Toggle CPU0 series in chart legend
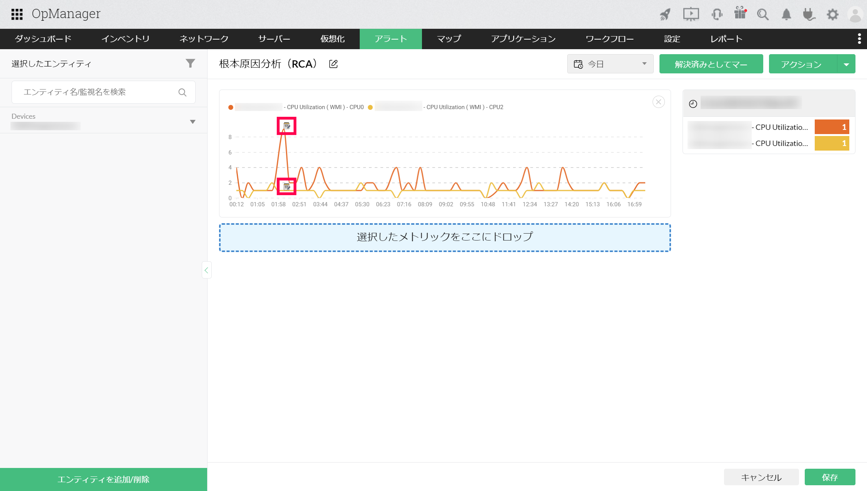867x491 pixels. (325, 107)
